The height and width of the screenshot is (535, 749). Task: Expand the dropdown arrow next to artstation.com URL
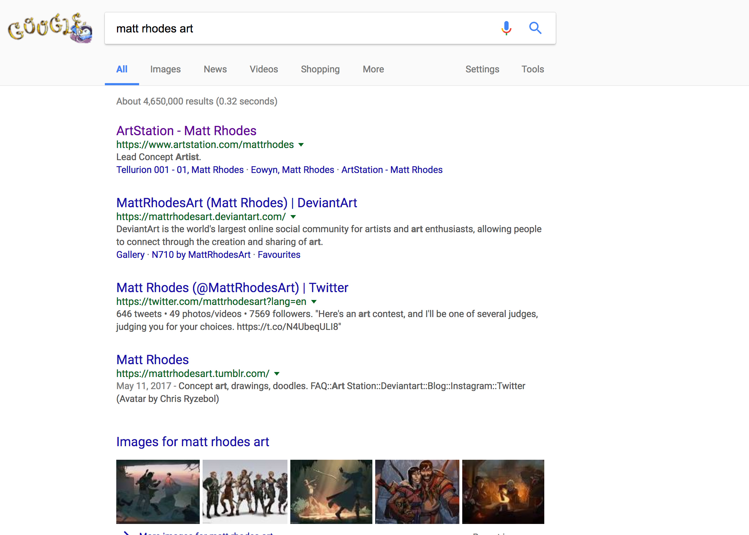301,145
